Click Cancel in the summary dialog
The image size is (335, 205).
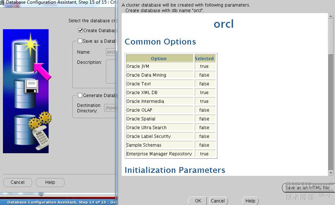[218, 201]
